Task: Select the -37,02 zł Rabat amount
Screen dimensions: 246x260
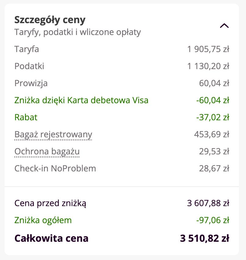Action: 212,117
